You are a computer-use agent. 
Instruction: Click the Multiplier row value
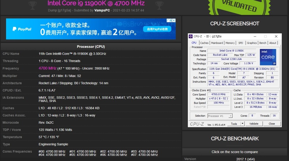point(60,76)
